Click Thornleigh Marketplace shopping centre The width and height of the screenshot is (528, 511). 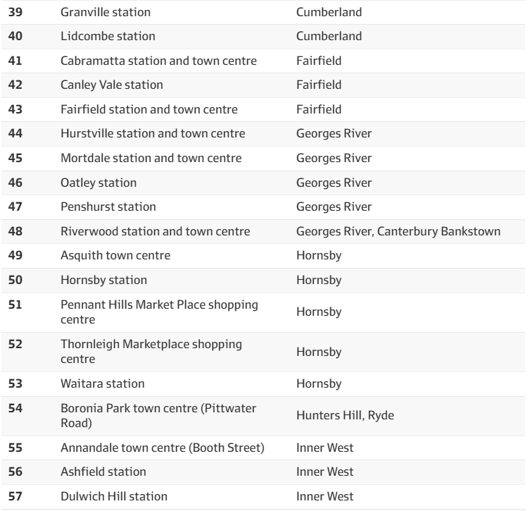(x=152, y=352)
